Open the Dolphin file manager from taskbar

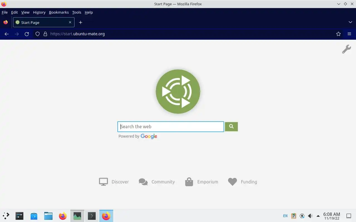pos(48,216)
